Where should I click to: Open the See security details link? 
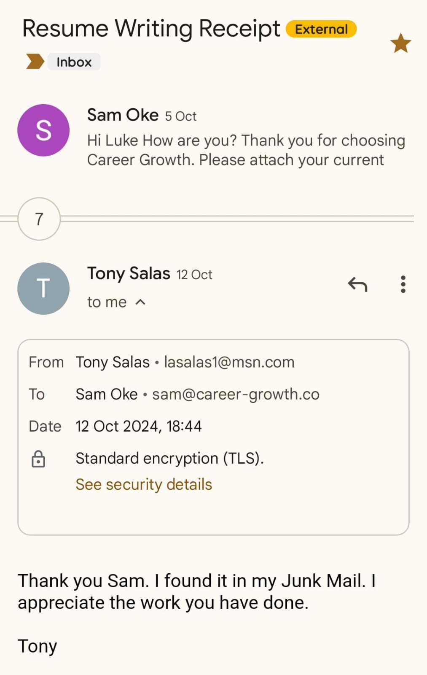click(144, 484)
